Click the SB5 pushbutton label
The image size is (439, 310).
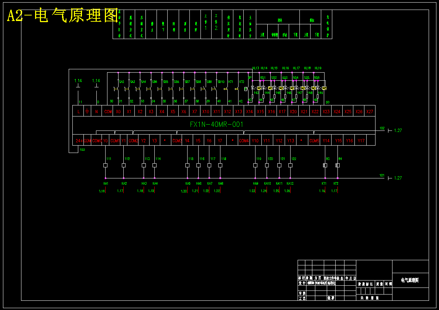coord(165,82)
